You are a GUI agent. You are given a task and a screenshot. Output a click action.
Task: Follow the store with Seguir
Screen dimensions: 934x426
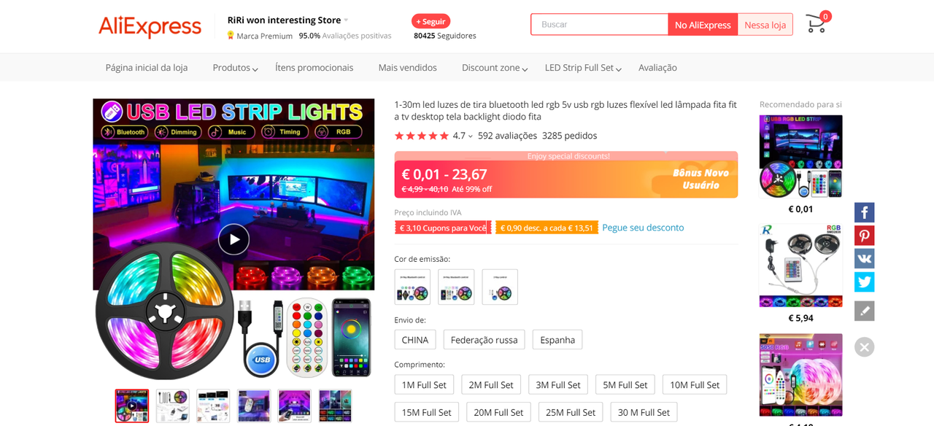coord(431,21)
